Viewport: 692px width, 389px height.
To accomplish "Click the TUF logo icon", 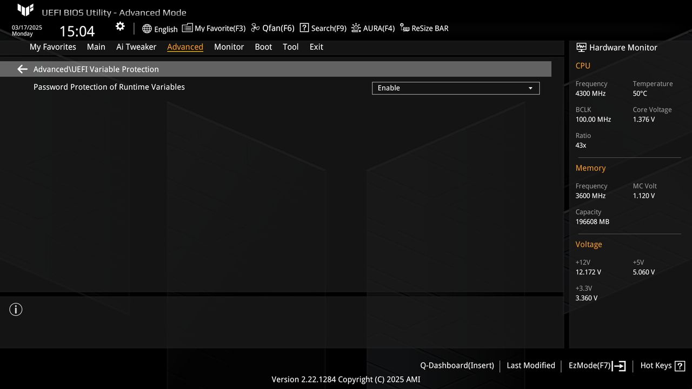I will pyautogui.click(x=25, y=10).
